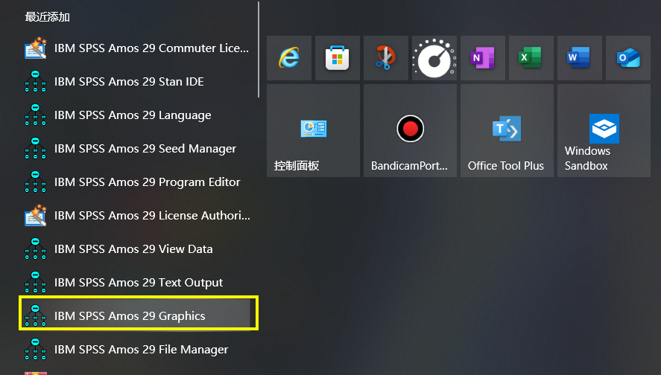Launch Excel from the pinned tiles

click(531, 58)
